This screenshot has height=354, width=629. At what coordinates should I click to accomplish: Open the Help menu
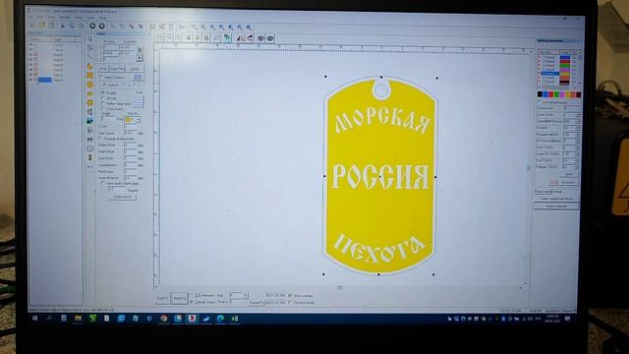pyautogui.click(x=102, y=18)
